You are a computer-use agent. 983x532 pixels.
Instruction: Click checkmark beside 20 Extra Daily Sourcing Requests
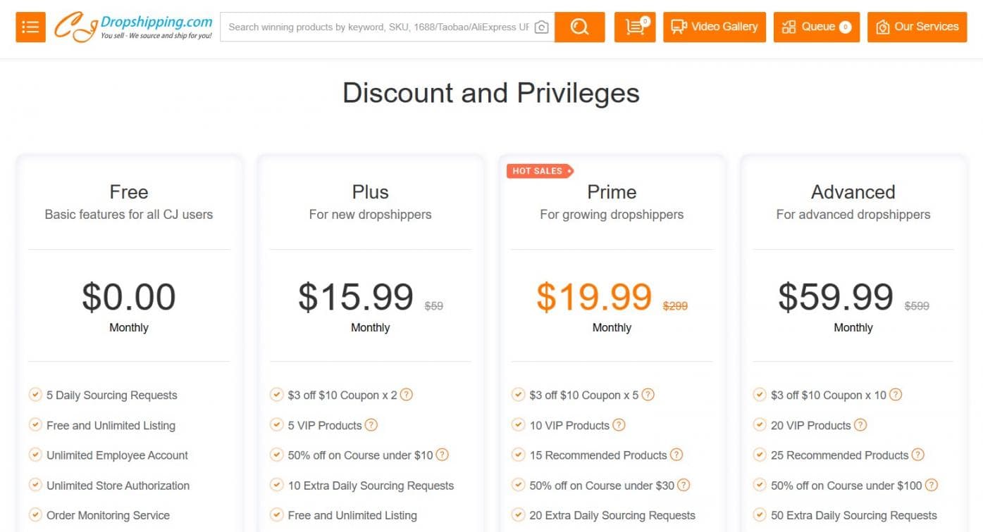tap(518, 515)
